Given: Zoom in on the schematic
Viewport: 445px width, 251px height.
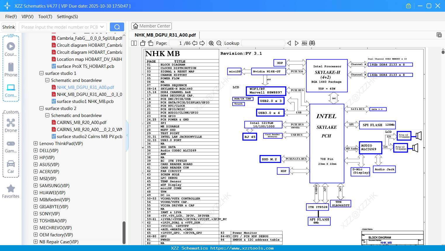Looking at the screenshot, I should (x=211, y=43).
